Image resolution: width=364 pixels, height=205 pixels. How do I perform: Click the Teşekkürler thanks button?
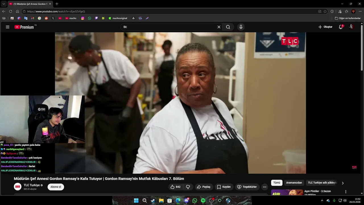247,187
